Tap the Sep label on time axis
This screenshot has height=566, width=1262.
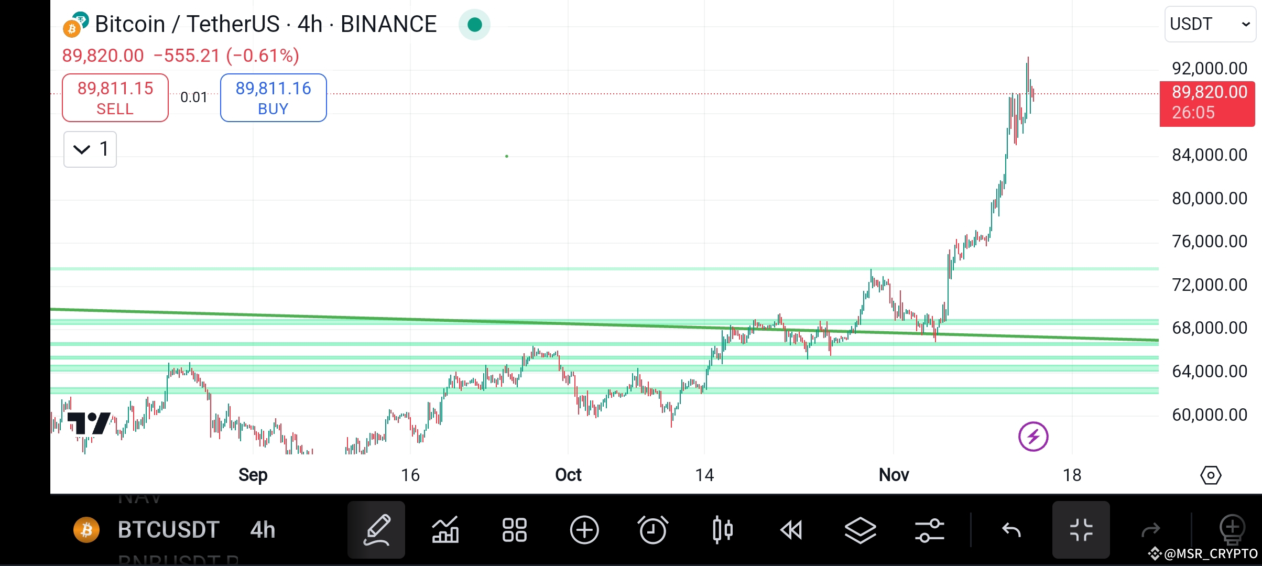253,475
